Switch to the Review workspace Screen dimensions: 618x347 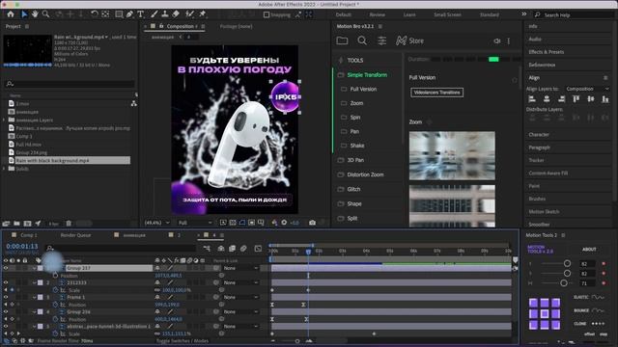tap(378, 14)
